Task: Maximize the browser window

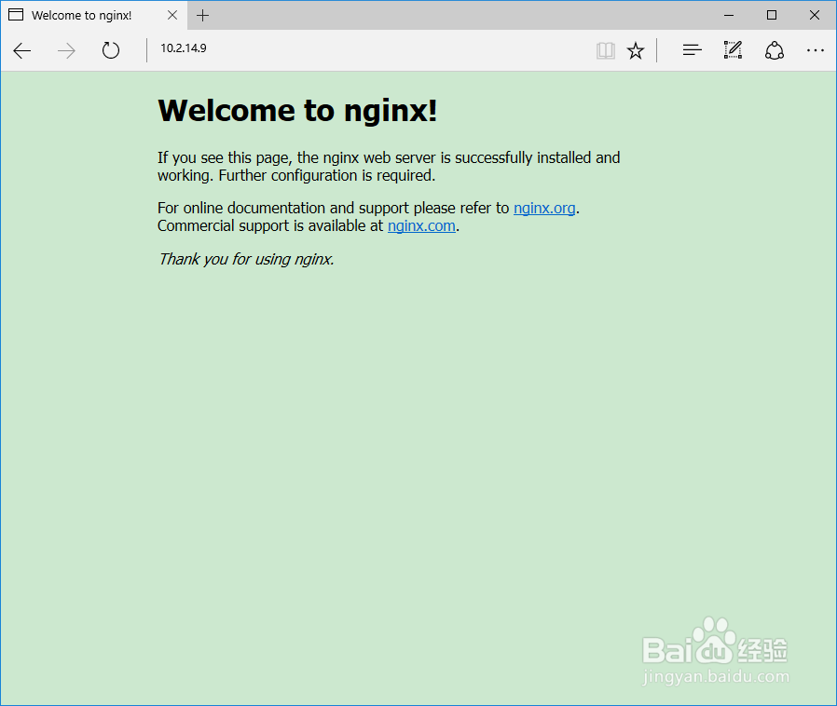Action: click(x=772, y=15)
